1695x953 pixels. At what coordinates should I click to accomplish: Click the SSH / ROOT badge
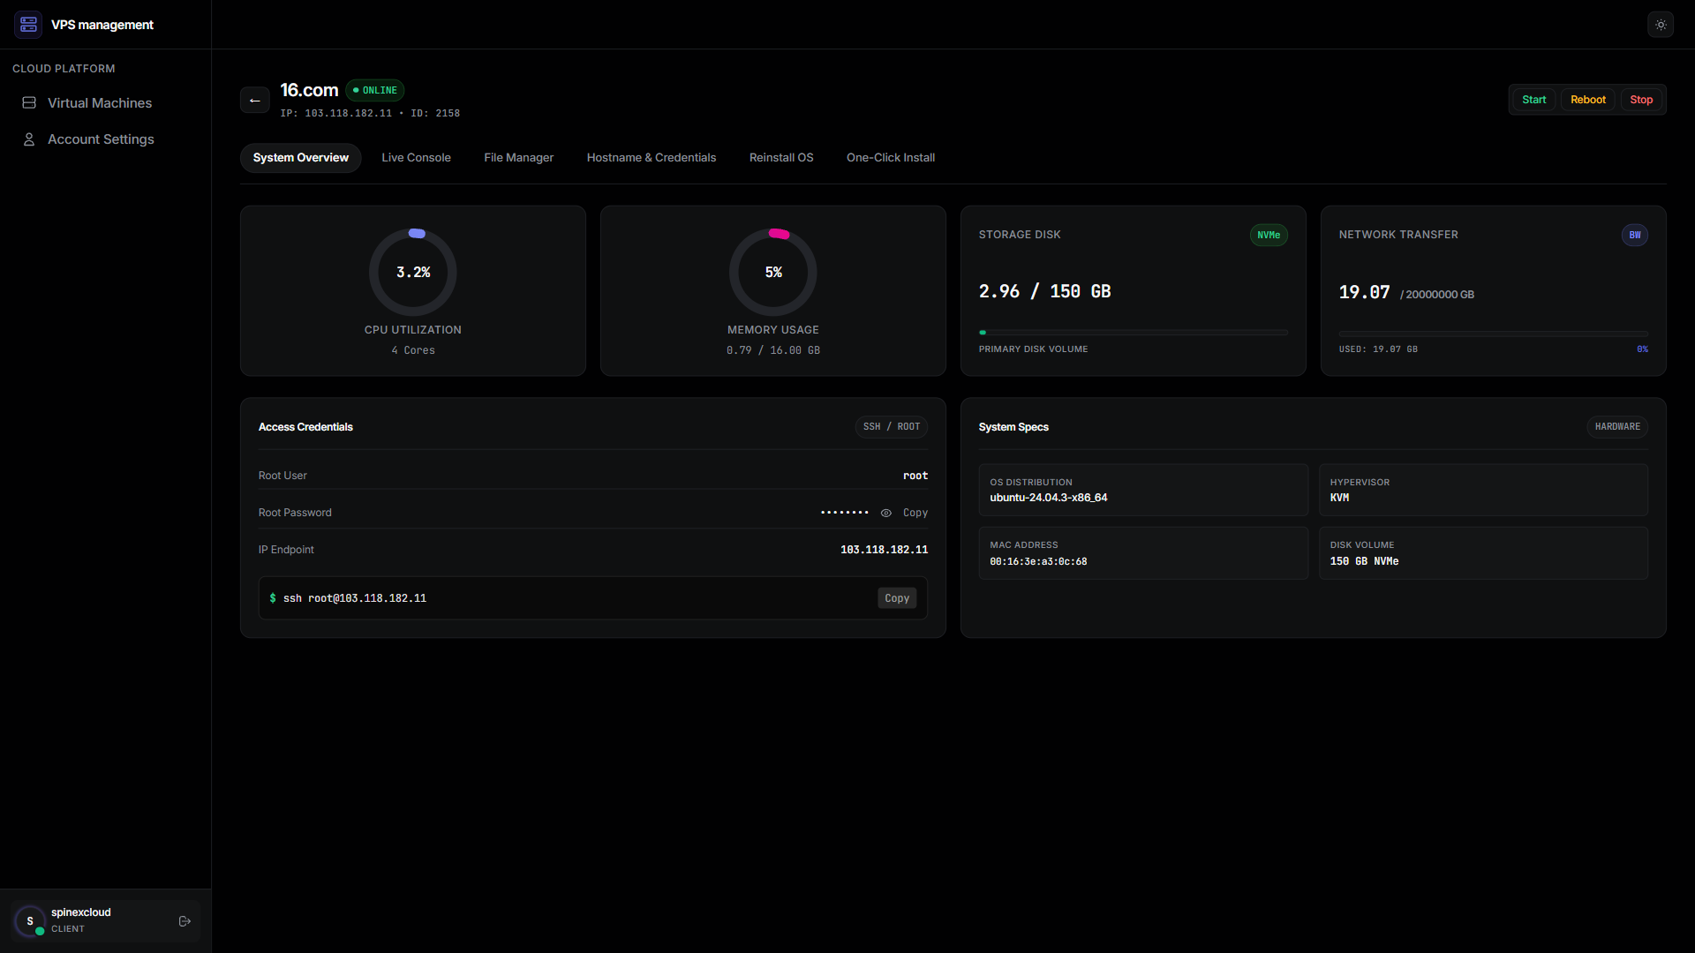point(892,427)
